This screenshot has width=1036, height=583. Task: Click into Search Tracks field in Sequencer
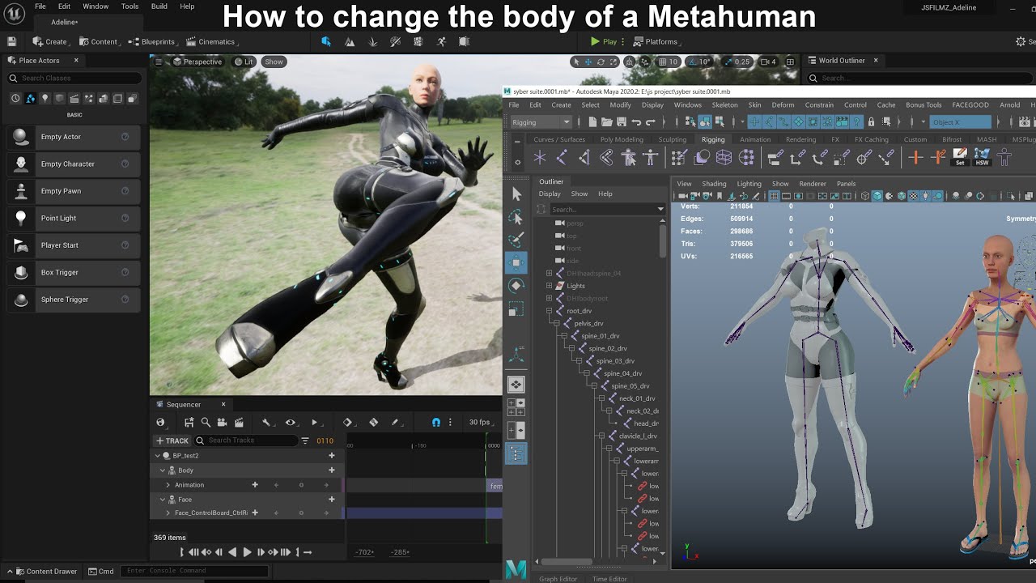tap(246, 440)
